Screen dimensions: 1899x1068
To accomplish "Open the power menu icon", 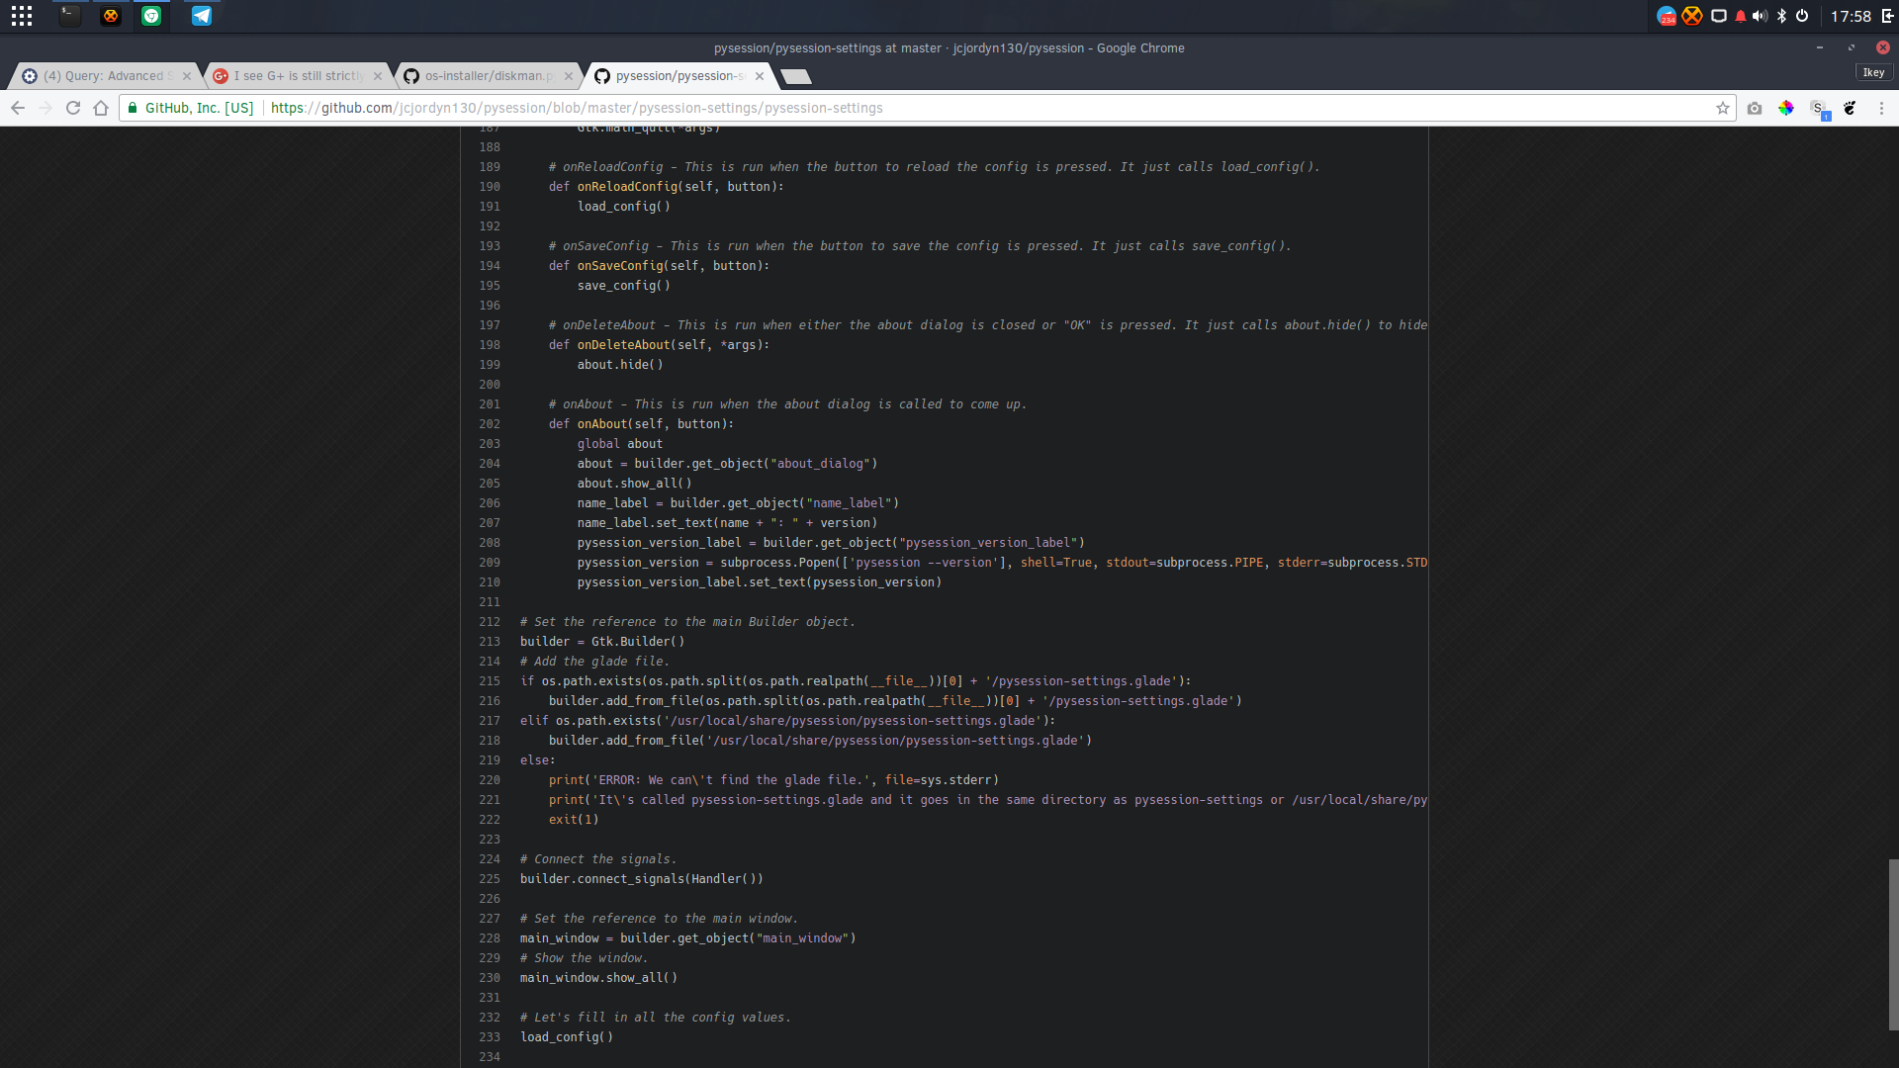I will point(1802,16).
